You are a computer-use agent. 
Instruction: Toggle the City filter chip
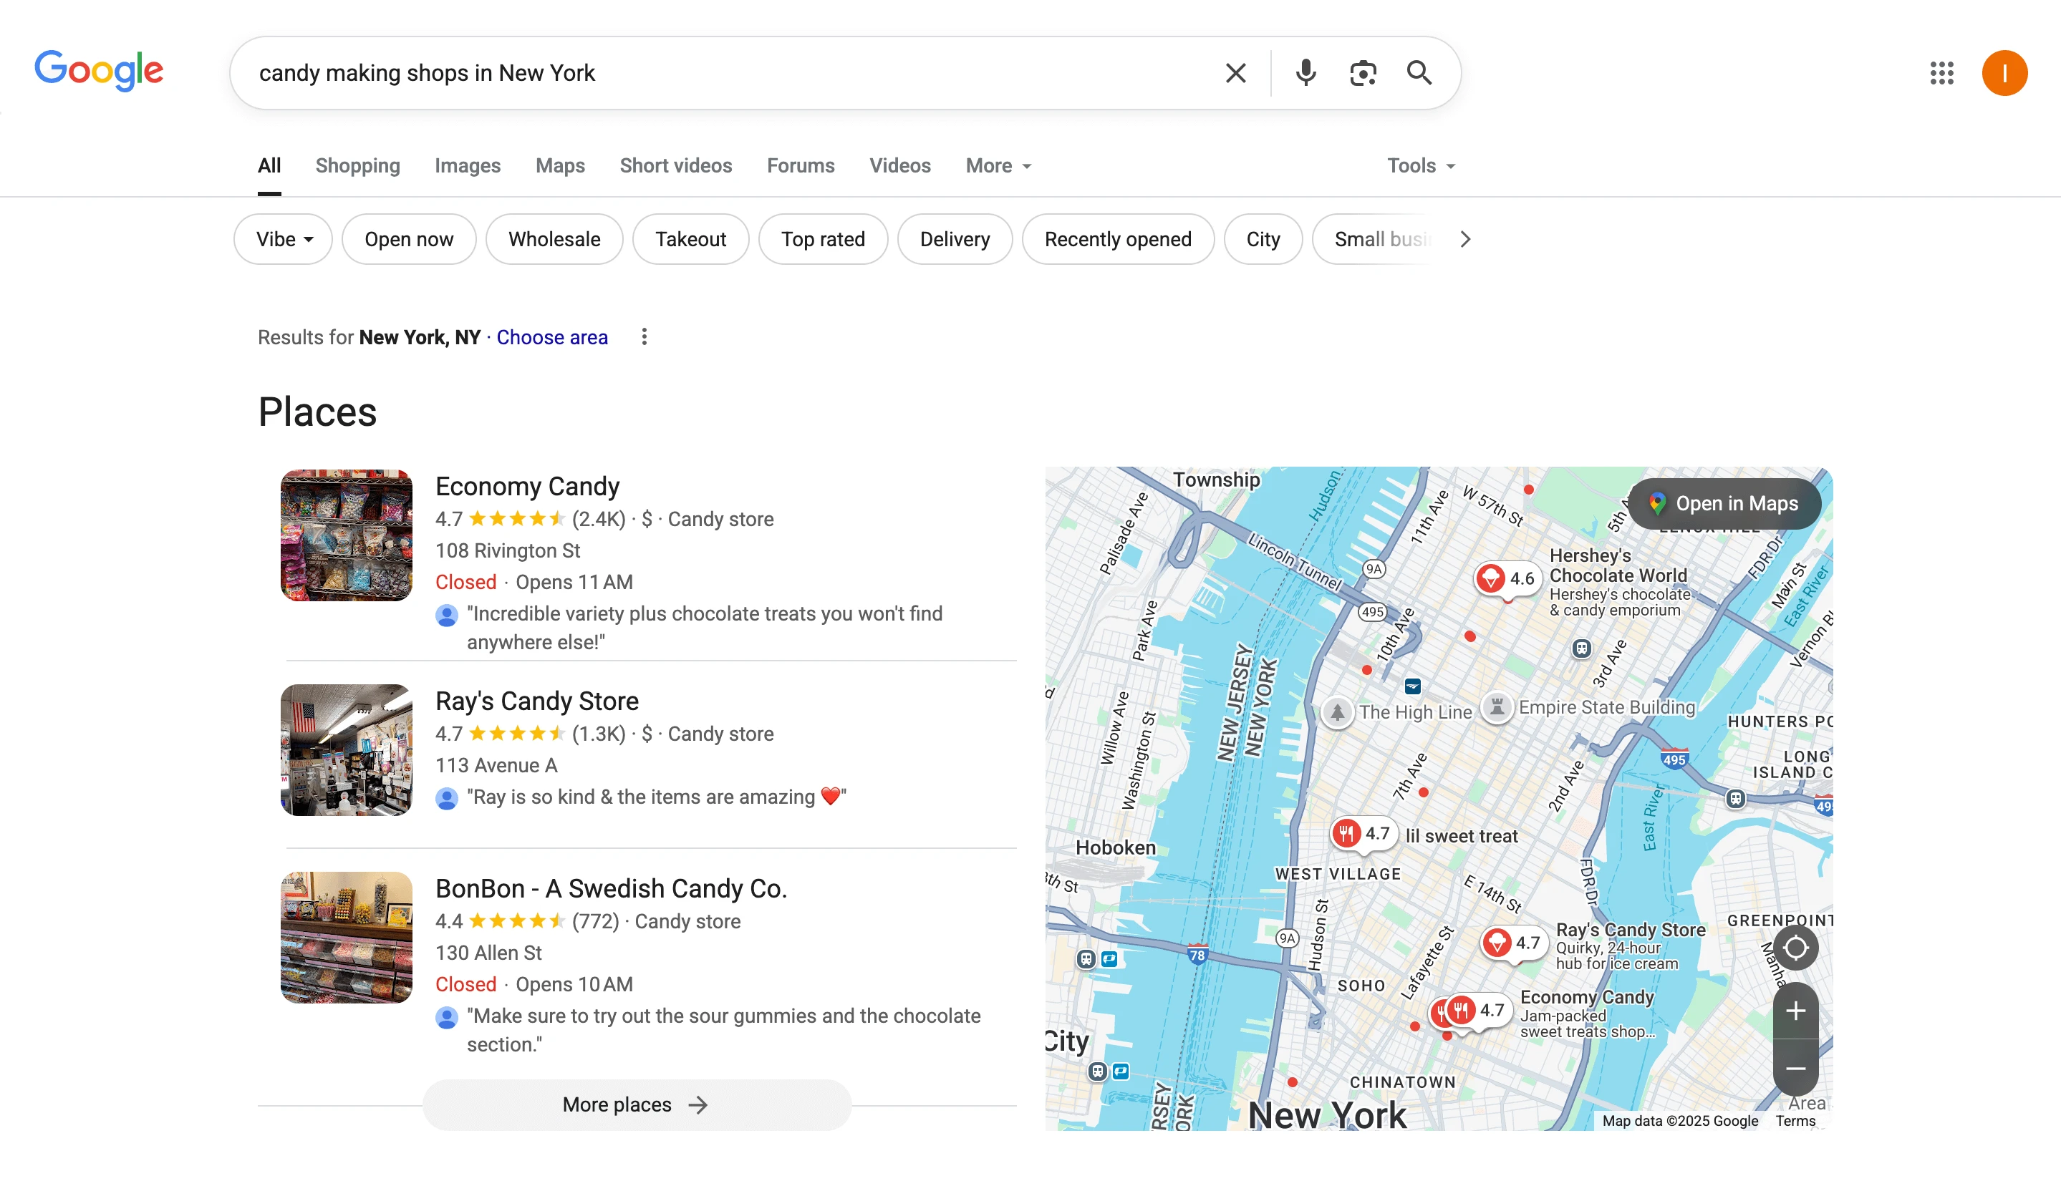1263,239
